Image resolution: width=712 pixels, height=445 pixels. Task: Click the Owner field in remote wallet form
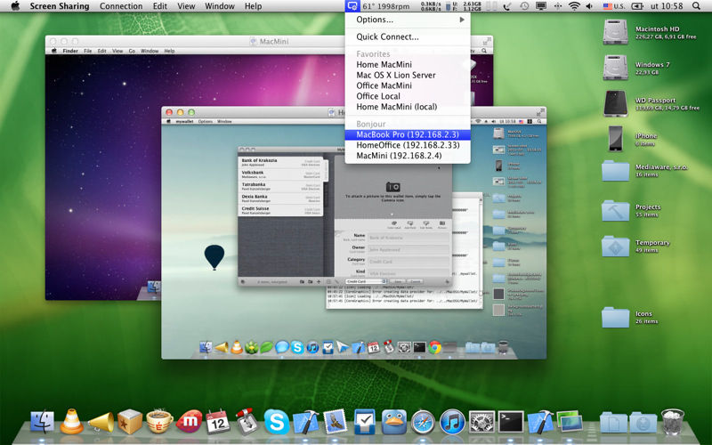(409, 249)
